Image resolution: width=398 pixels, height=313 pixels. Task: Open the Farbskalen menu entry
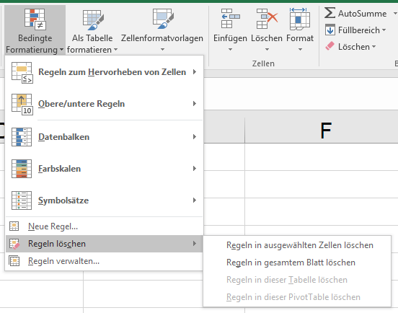click(x=104, y=169)
